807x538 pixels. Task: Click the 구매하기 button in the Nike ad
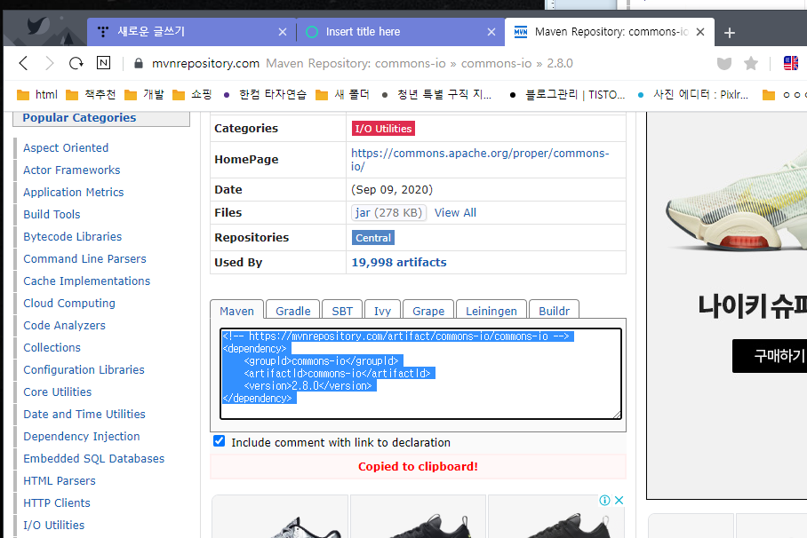770,355
